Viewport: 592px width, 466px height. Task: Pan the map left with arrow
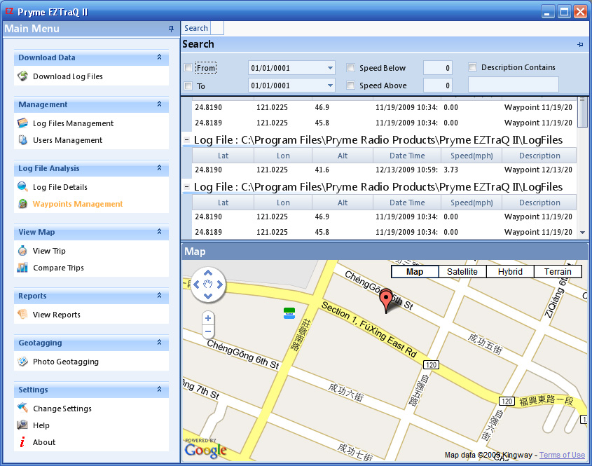[196, 285]
